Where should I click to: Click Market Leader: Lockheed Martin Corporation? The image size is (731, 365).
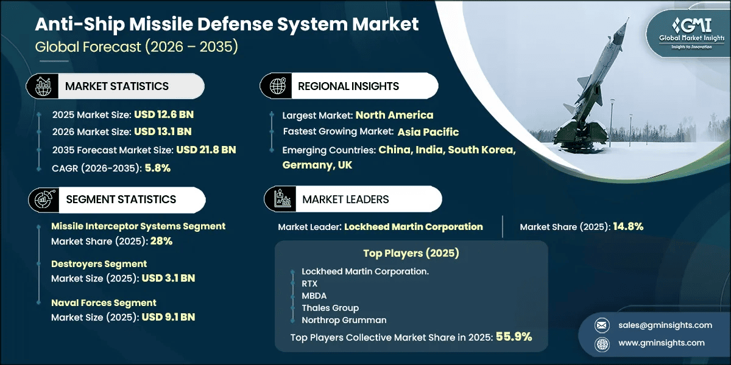click(380, 227)
